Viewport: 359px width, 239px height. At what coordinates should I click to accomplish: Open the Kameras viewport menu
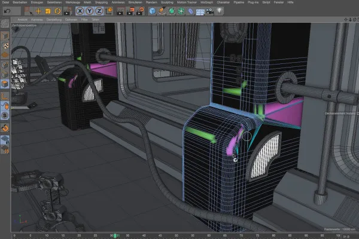37,19
